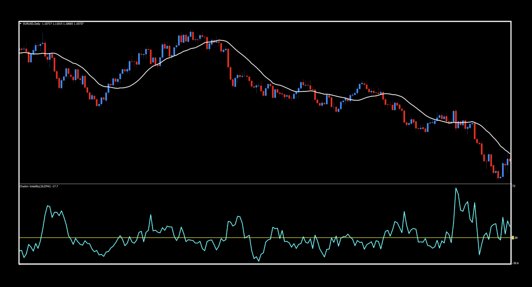
Task: Select the EURUSD,Daily symbol label
Action: pyautogui.click(x=31, y=24)
